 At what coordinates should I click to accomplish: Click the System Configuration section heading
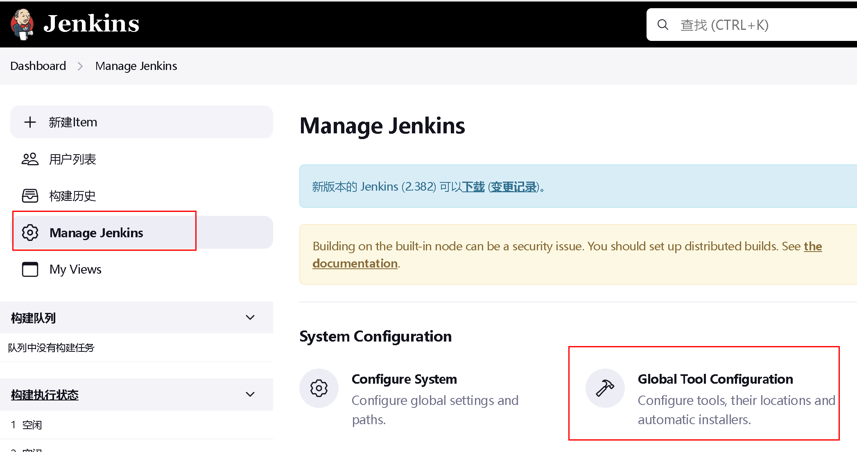375,337
